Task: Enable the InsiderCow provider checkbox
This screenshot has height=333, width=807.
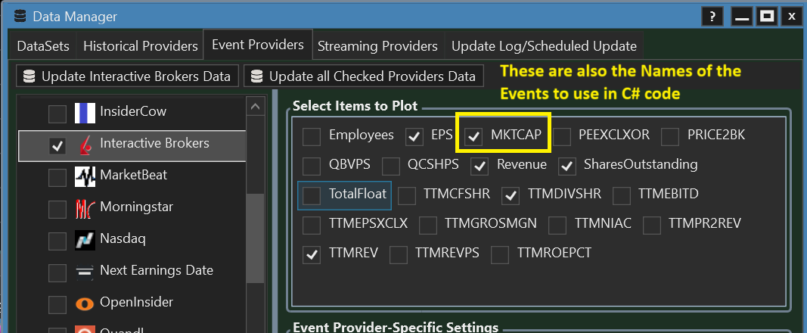Action: [57, 114]
